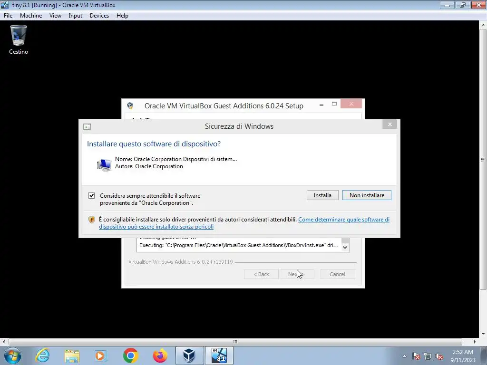This screenshot has height=365, width=487.
Task: Click scroll-down arrow of VM view
Action: click(x=483, y=334)
